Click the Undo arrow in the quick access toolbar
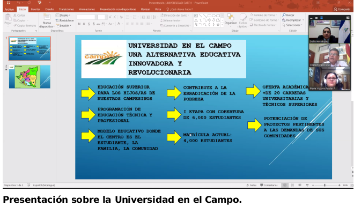 (19, 3)
